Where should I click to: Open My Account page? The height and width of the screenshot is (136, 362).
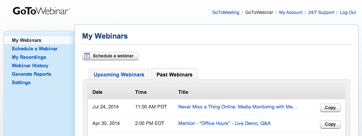coord(291,12)
